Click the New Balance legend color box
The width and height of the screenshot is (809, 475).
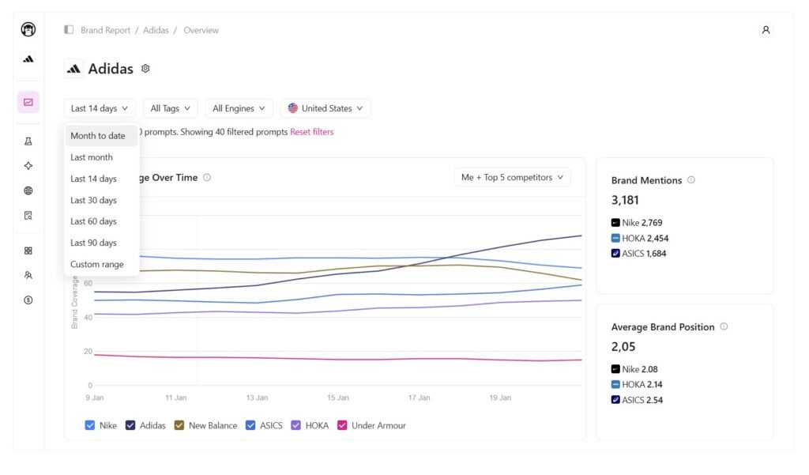[179, 425]
